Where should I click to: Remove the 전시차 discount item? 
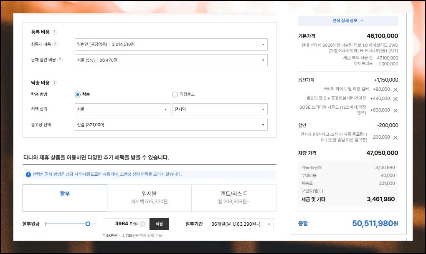(396, 137)
